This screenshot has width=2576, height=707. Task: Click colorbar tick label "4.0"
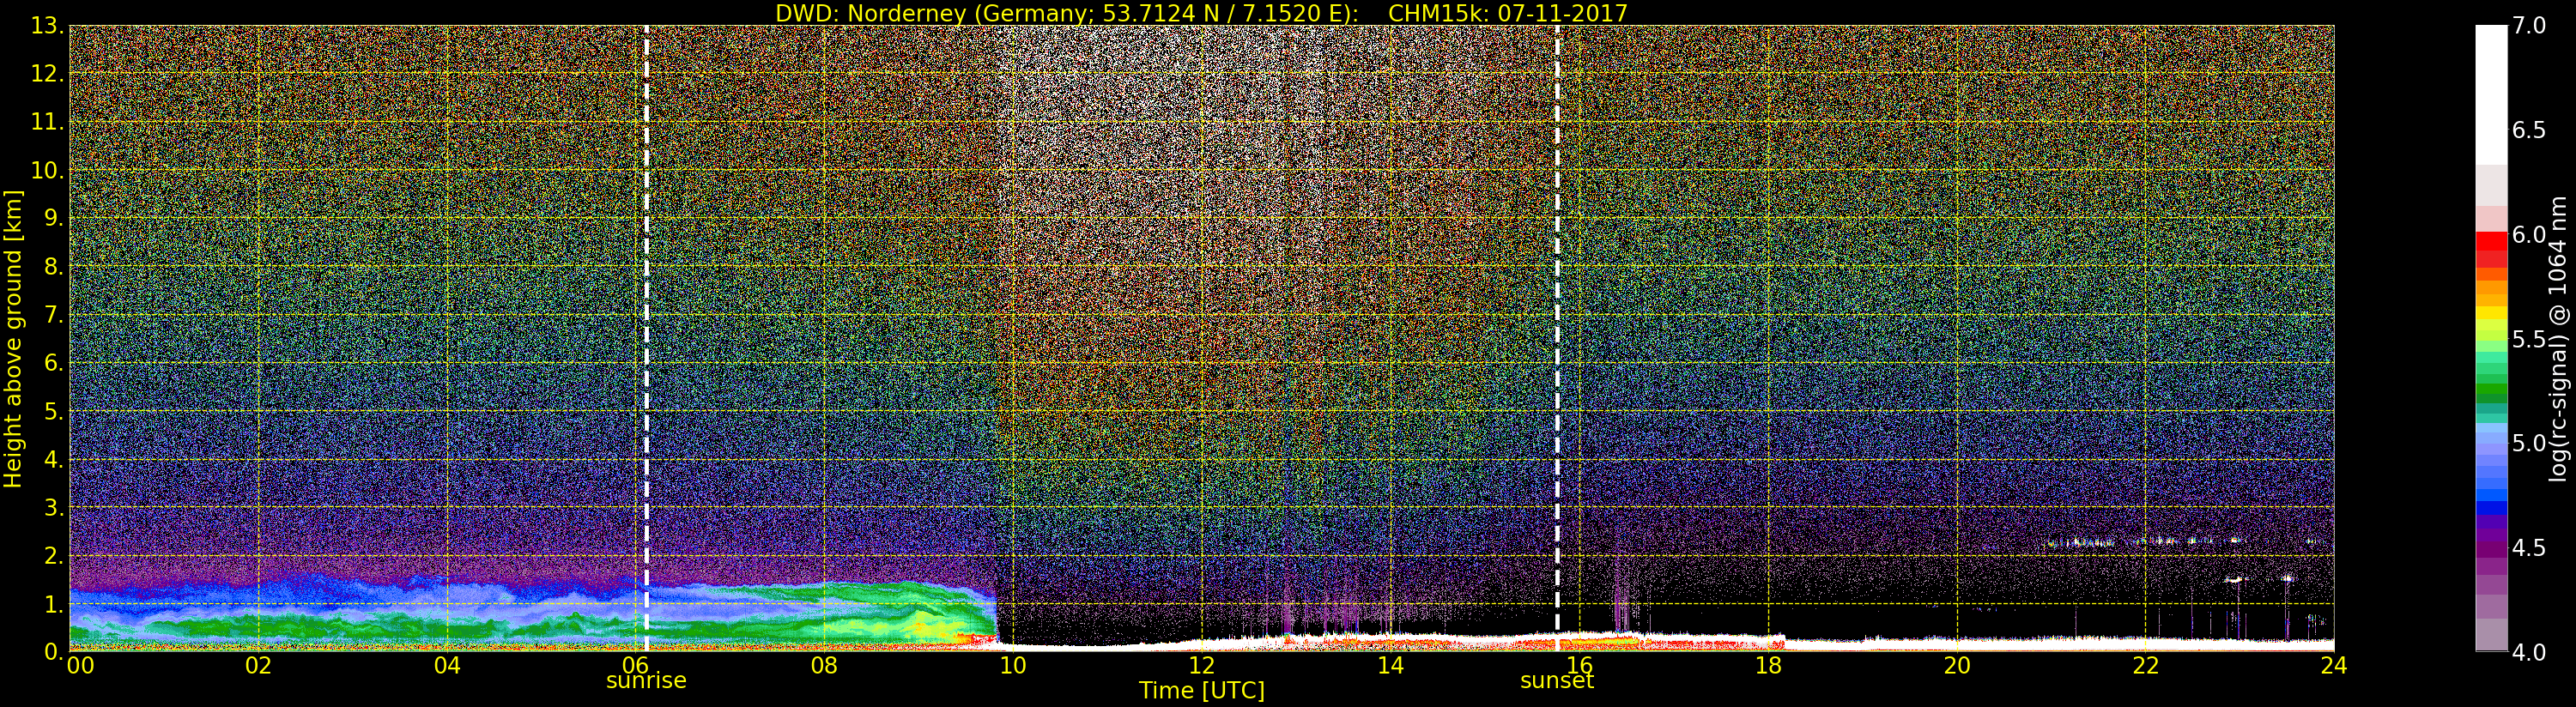(2529, 652)
